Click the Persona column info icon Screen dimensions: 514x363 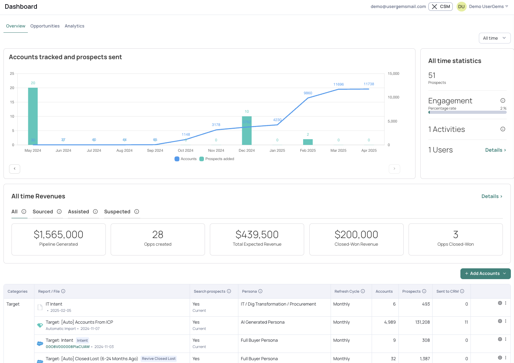tap(260, 291)
